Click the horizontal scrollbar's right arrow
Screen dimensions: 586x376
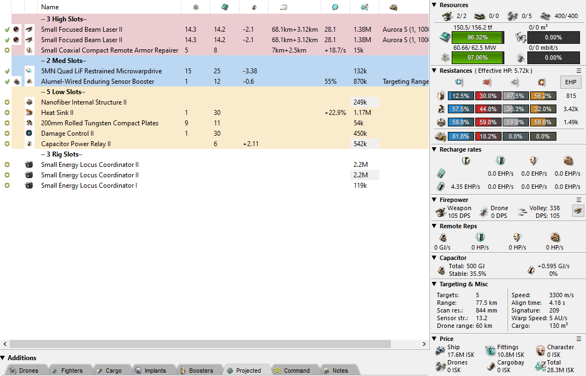tap(425, 344)
